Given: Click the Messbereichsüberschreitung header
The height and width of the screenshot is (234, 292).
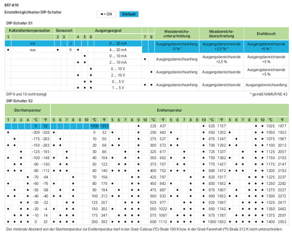Looking at the screenshot, I should (x=221, y=34).
